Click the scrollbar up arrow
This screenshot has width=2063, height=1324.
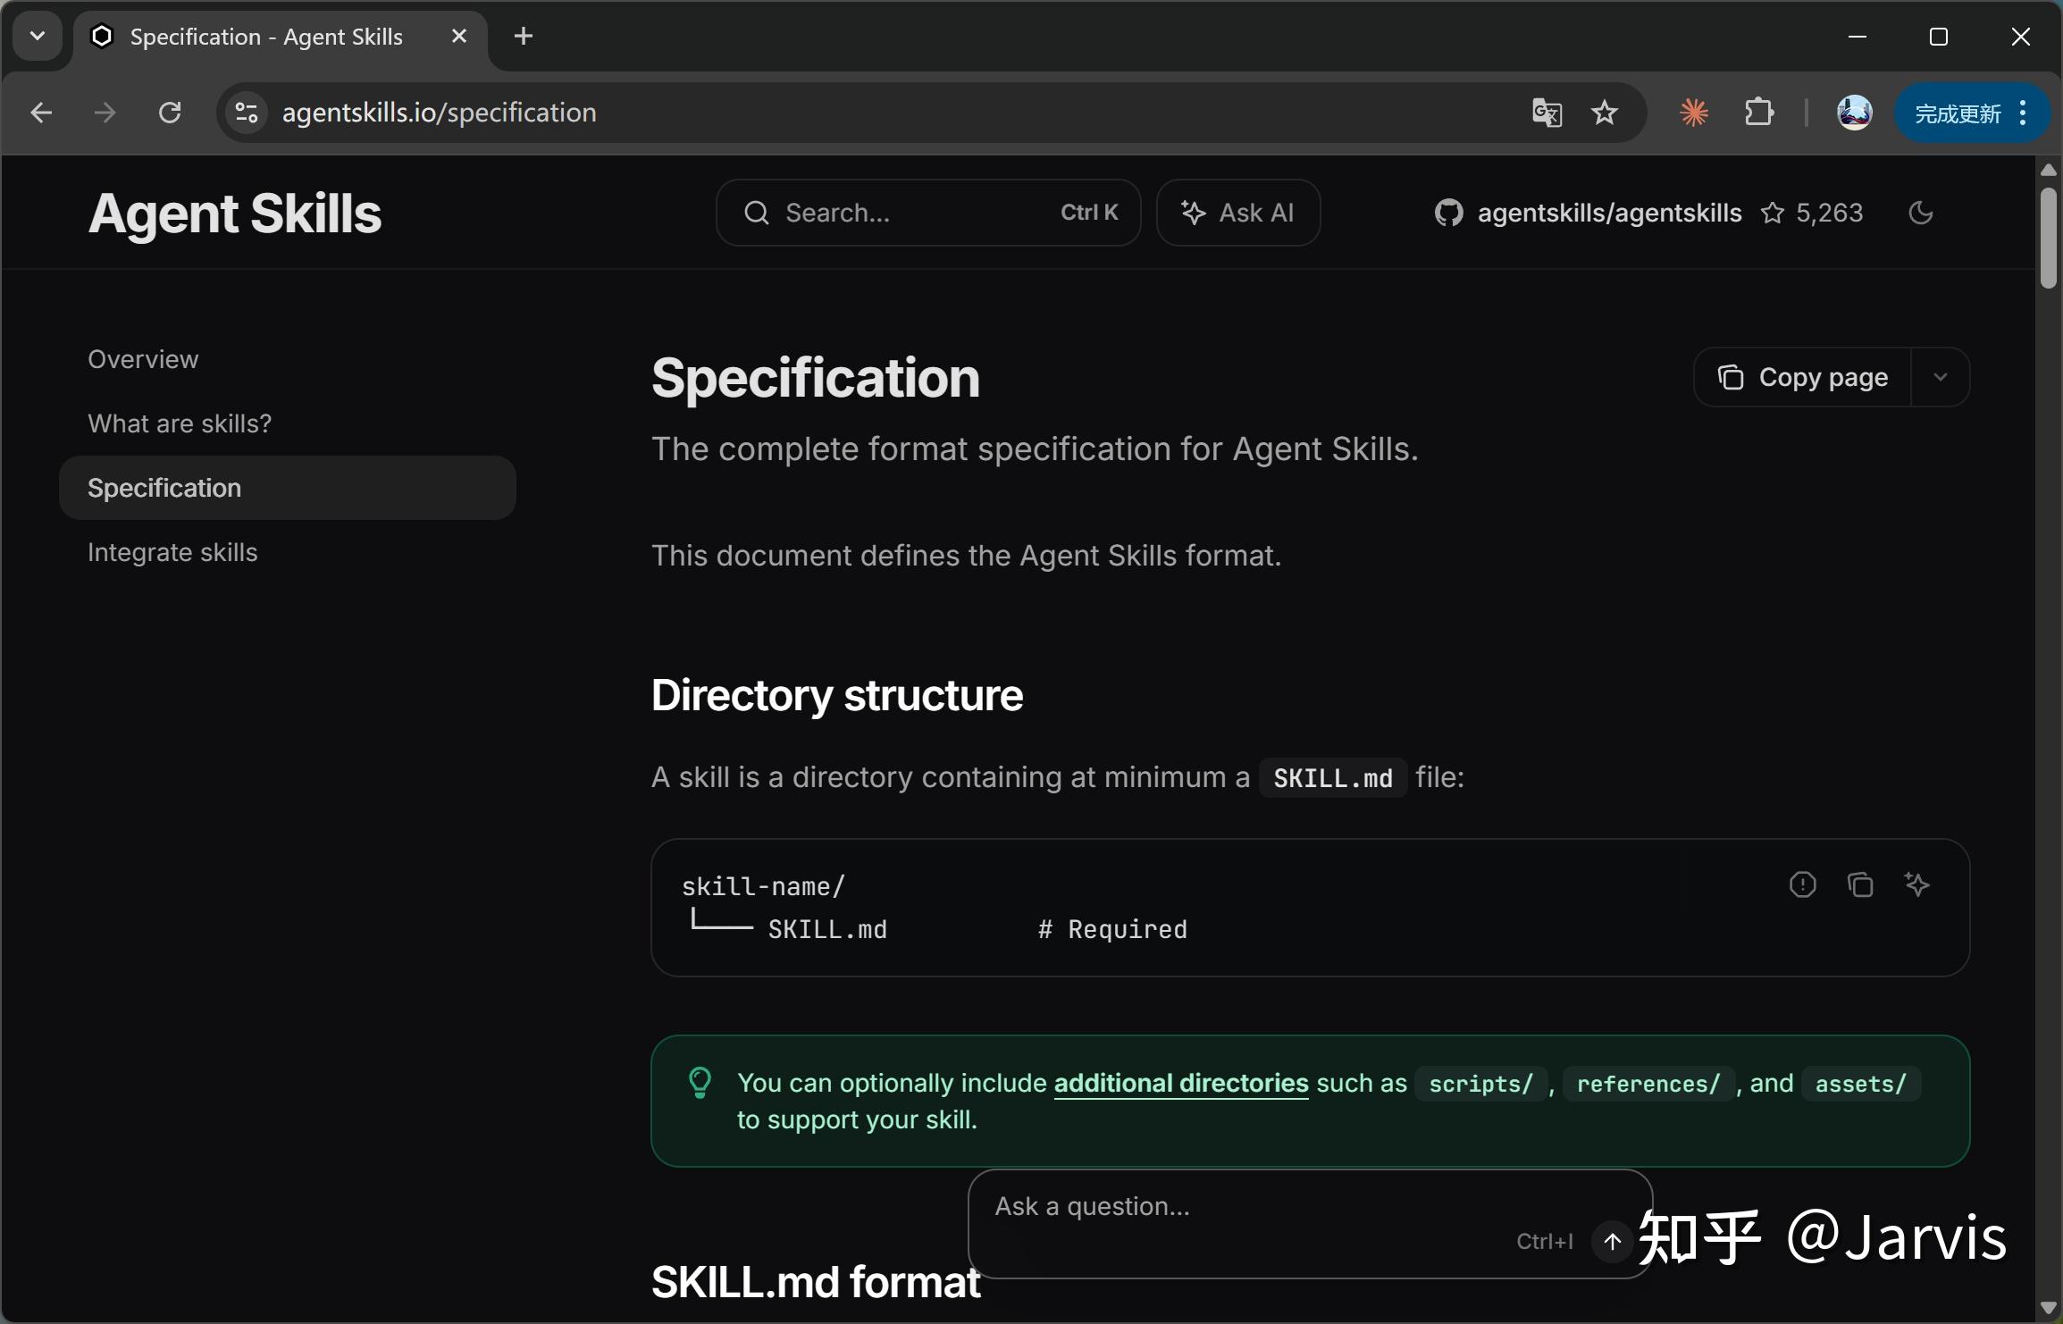[2049, 170]
